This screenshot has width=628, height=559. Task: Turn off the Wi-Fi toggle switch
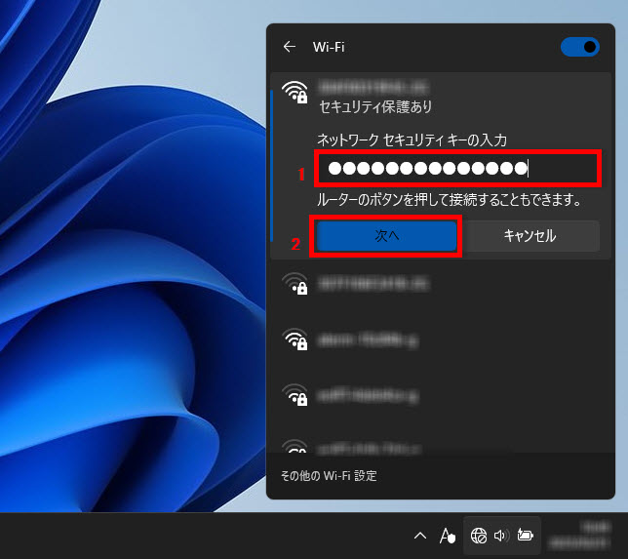coord(579,46)
